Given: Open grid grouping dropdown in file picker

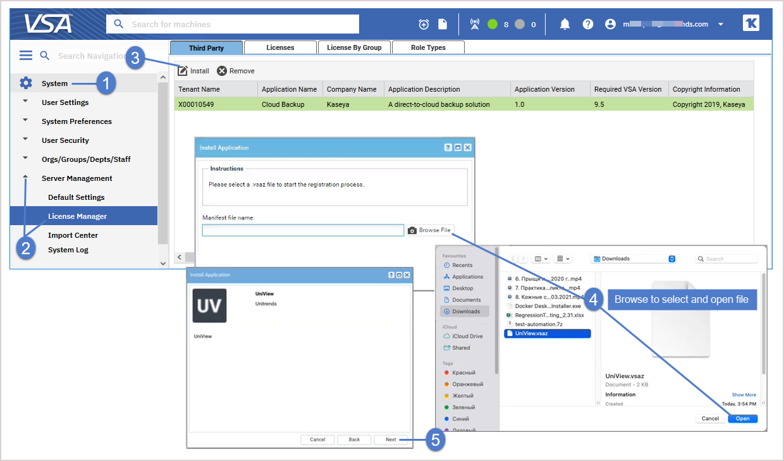Looking at the screenshot, I should coord(562,259).
